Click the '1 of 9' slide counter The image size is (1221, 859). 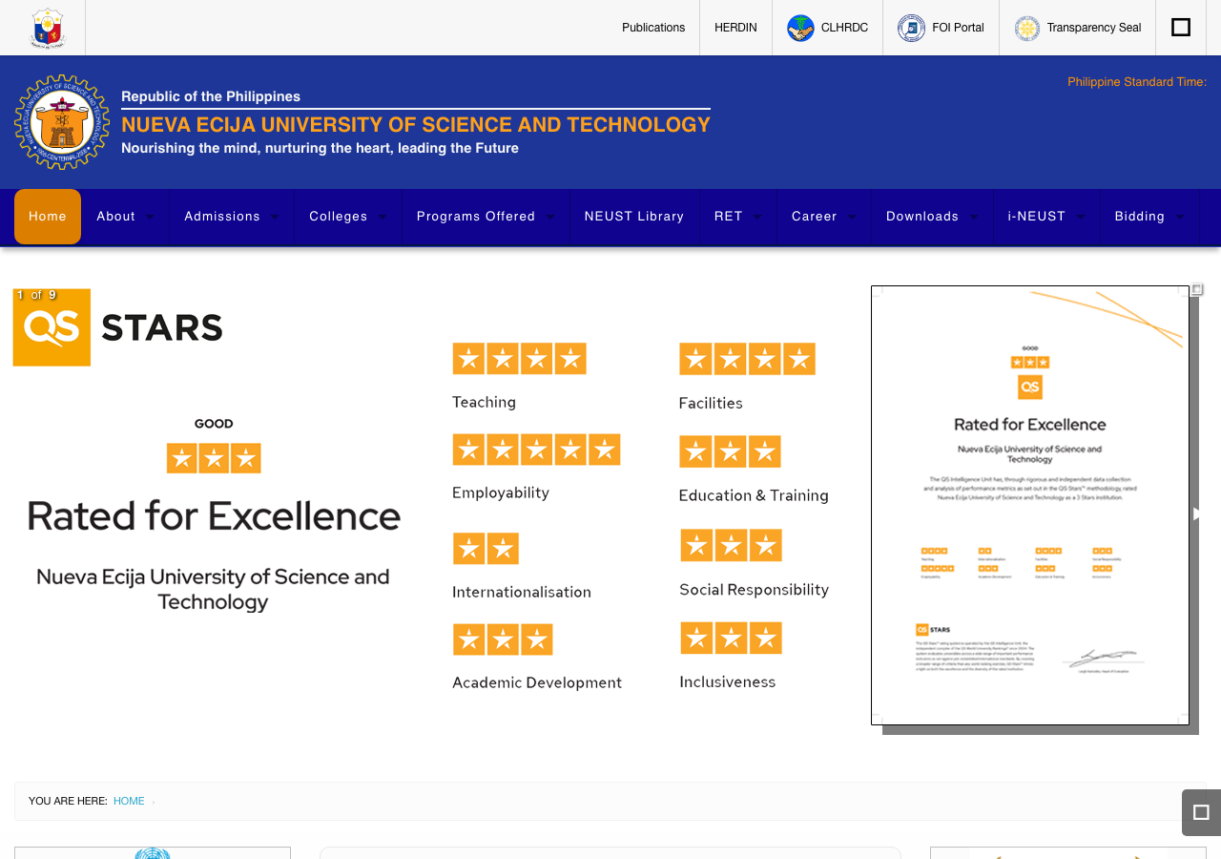point(36,295)
